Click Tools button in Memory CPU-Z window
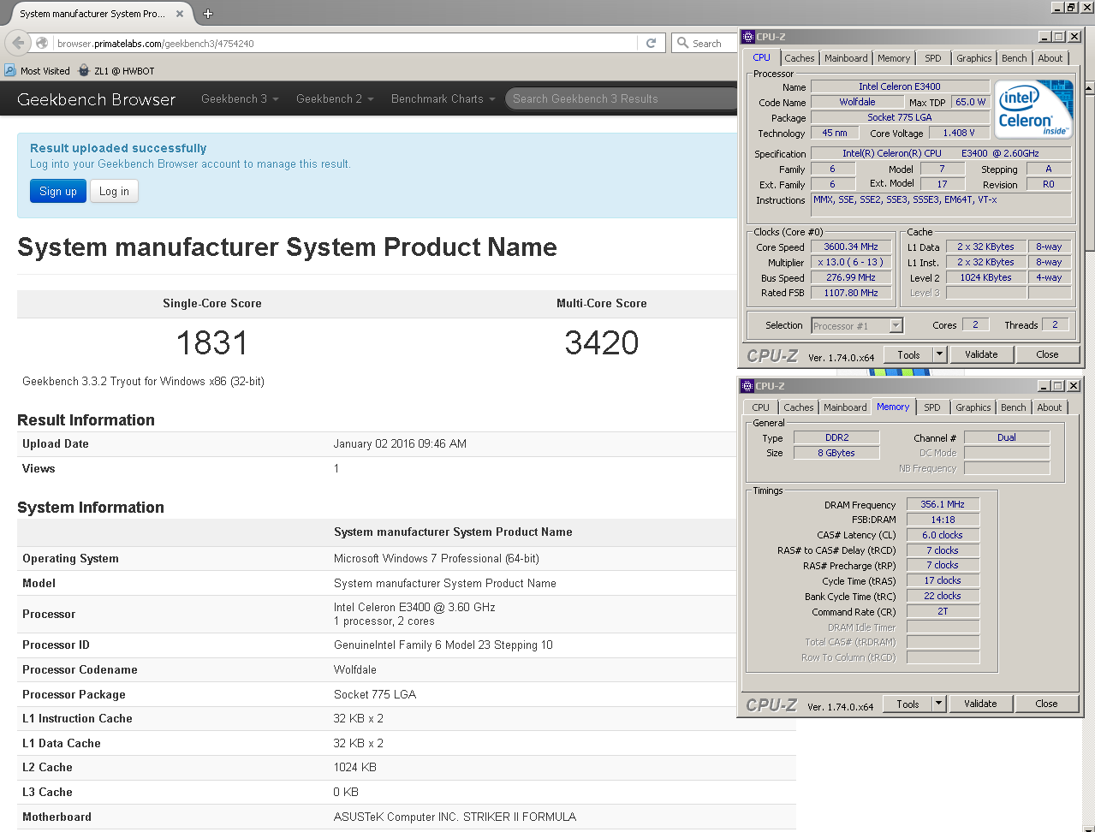Viewport: 1095px width, 832px height. (x=908, y=704)
